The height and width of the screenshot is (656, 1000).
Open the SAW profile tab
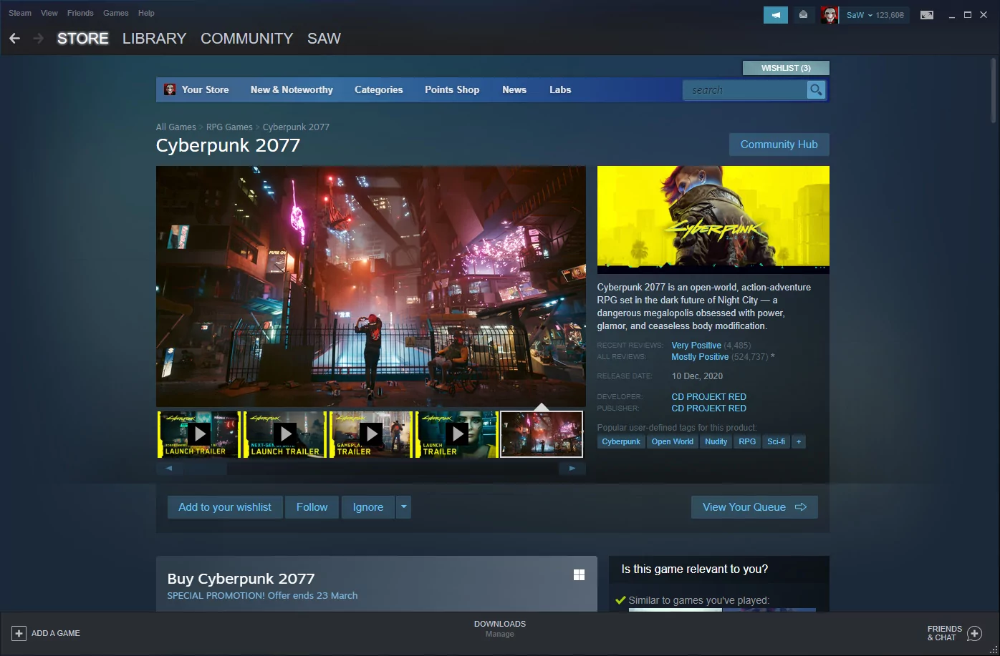(x=324, y=39)
